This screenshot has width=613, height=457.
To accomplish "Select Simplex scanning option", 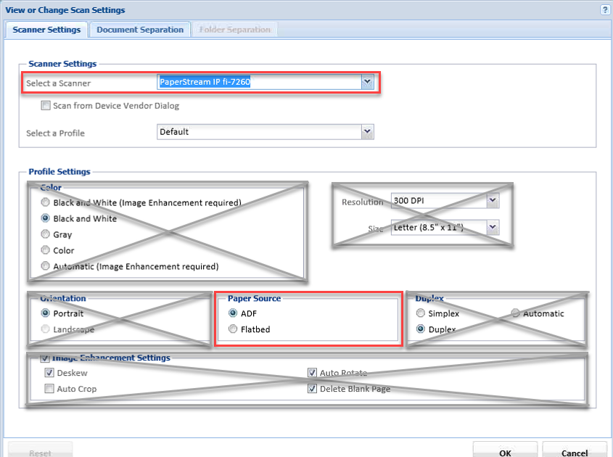I will pos(420,313).
